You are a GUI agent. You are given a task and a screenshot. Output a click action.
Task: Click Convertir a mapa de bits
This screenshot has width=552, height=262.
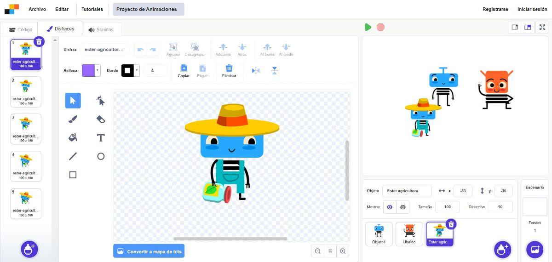point(149,251)
